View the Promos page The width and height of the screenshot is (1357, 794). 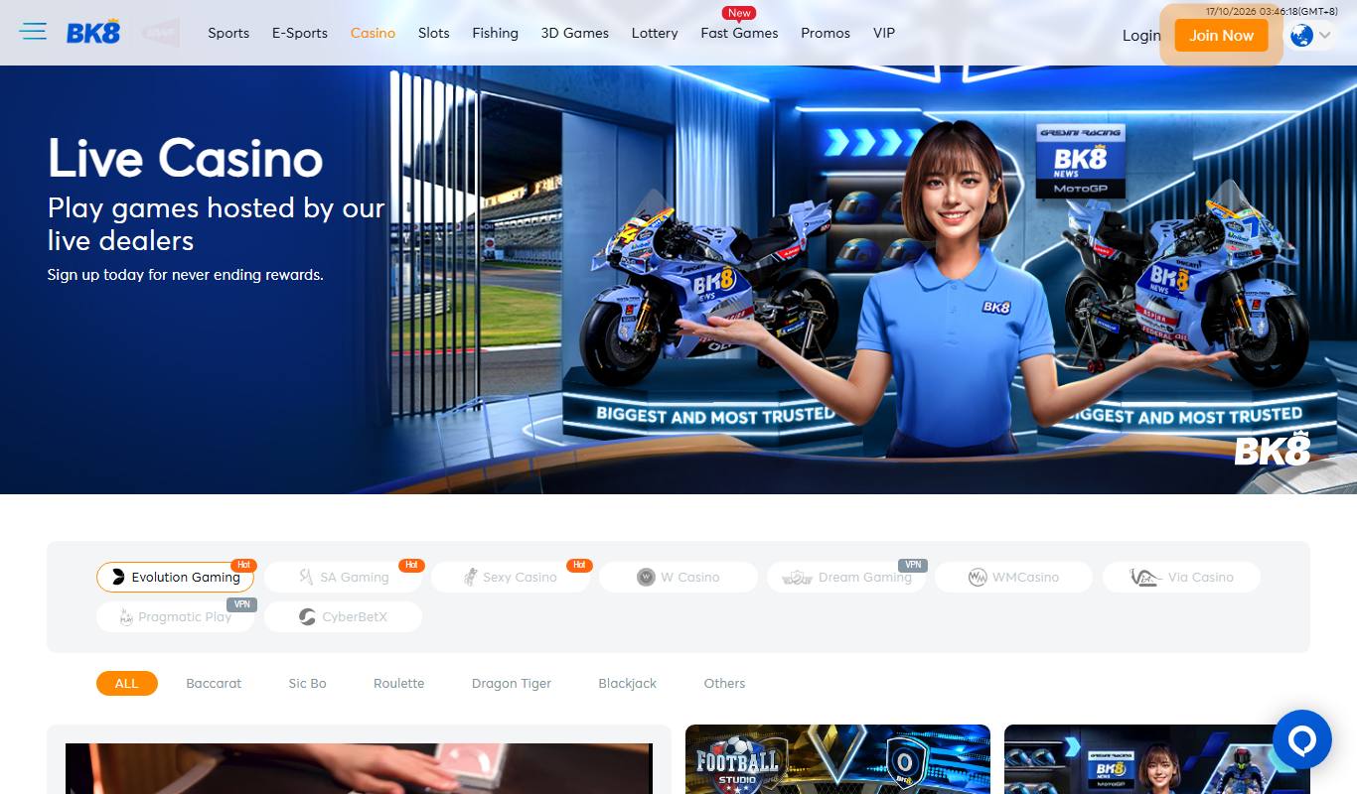(826, 33)
